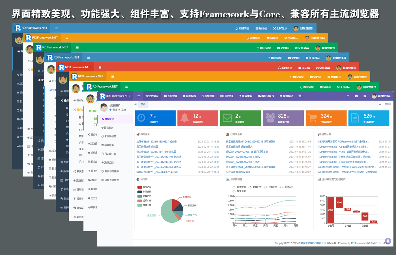Image resolution: width=396 pixels, height=255 pixels.
Task: Click 即时消息 in the red-header window
Action: click(x=285, y=68)
